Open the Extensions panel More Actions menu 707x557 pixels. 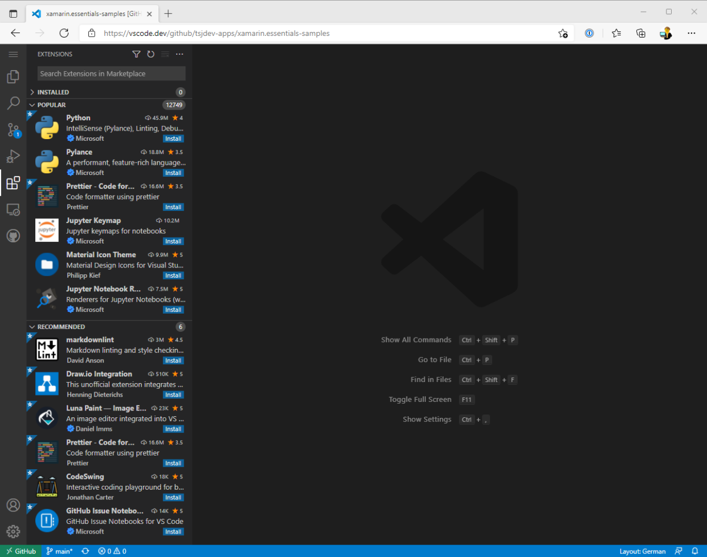point(180,54)
